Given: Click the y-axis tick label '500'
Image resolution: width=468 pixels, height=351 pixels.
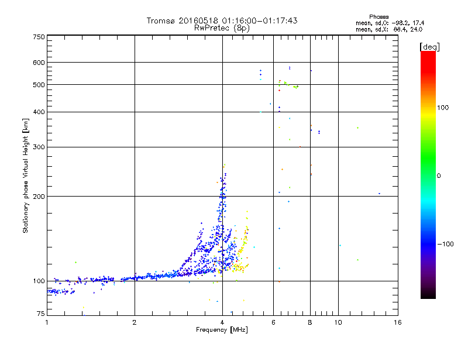Looking at the screenshot, I should pyautogui.click(x=39, y=85).
